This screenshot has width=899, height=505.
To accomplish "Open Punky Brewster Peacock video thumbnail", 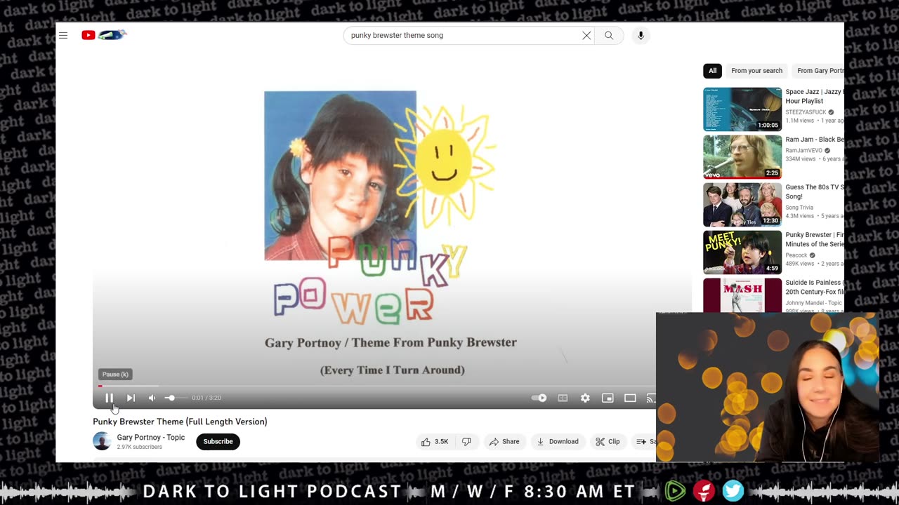I will [x=742, y=252].
